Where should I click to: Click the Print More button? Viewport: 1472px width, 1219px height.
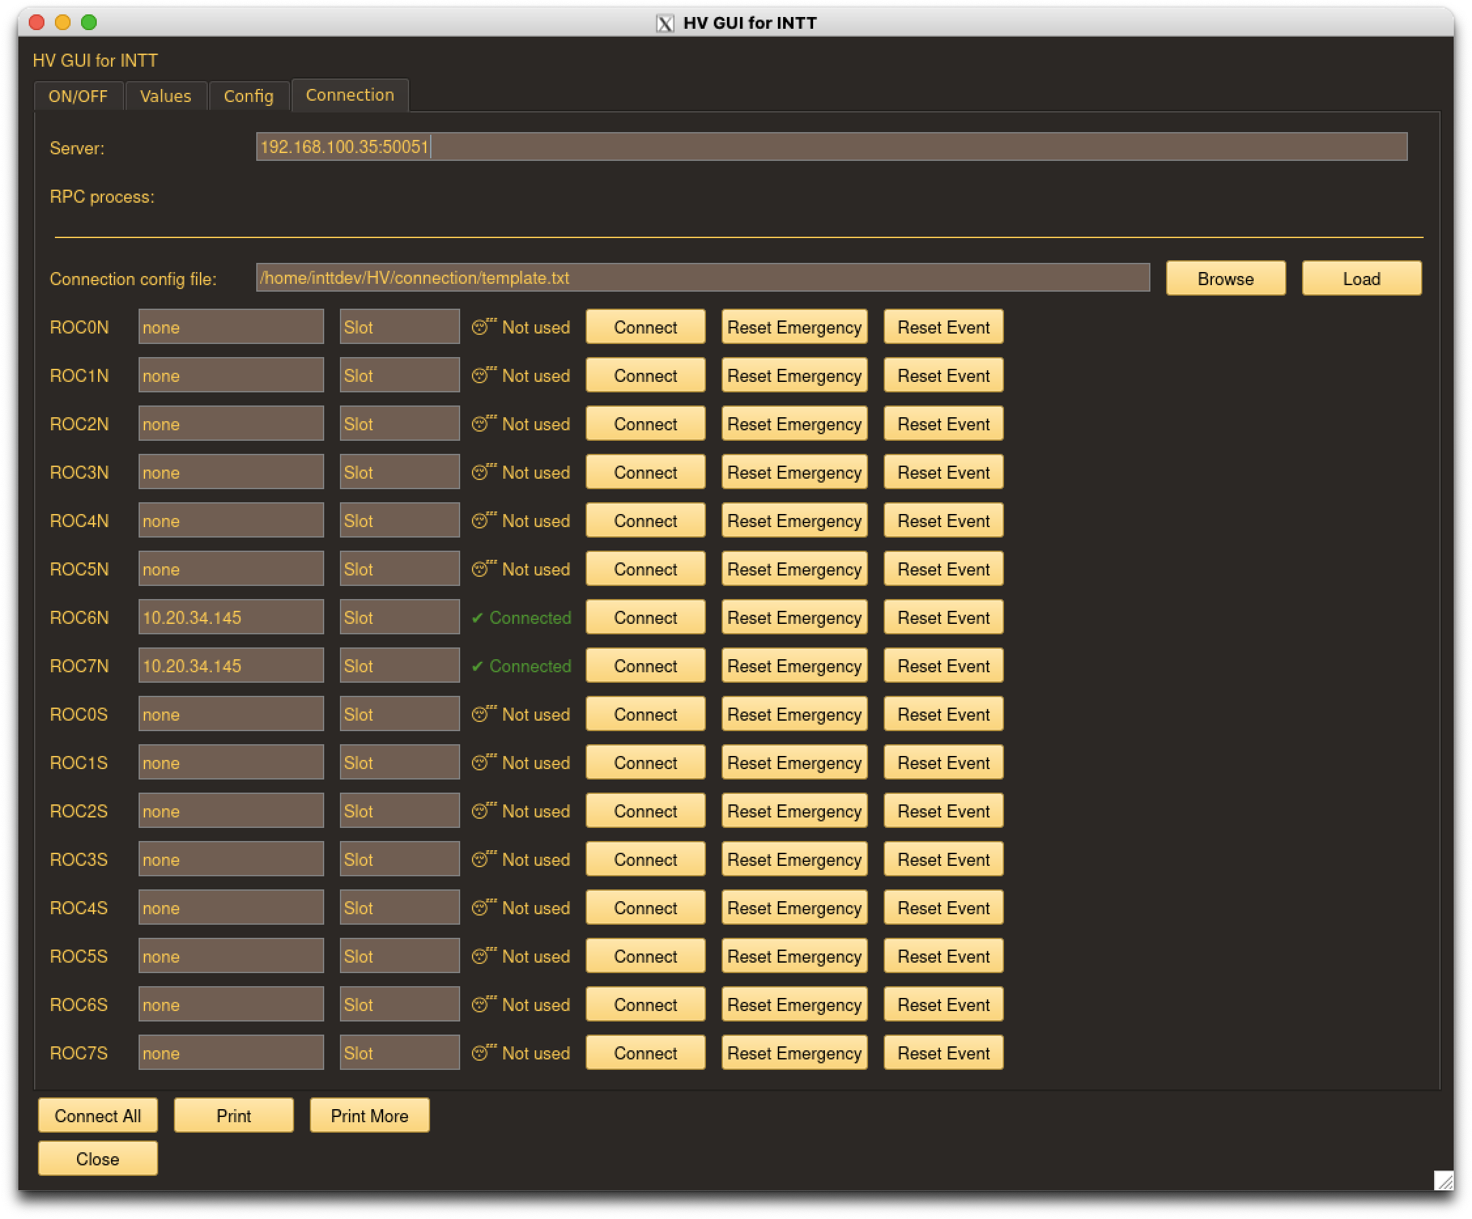(369, 1115)
